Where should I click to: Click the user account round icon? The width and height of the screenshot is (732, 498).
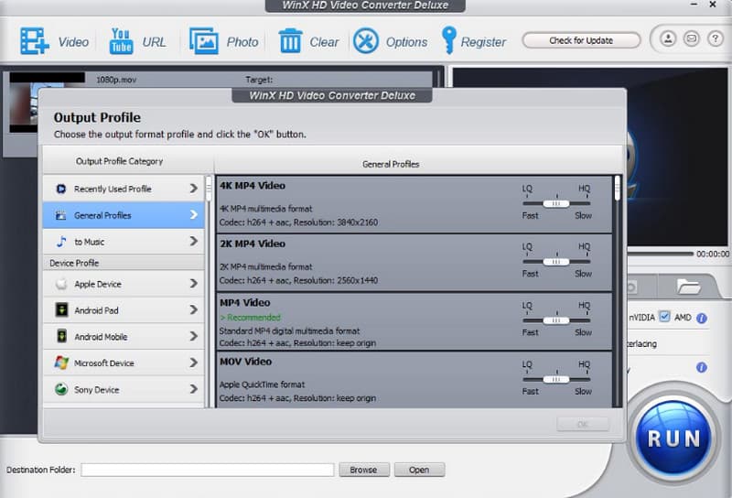(668, 38)
